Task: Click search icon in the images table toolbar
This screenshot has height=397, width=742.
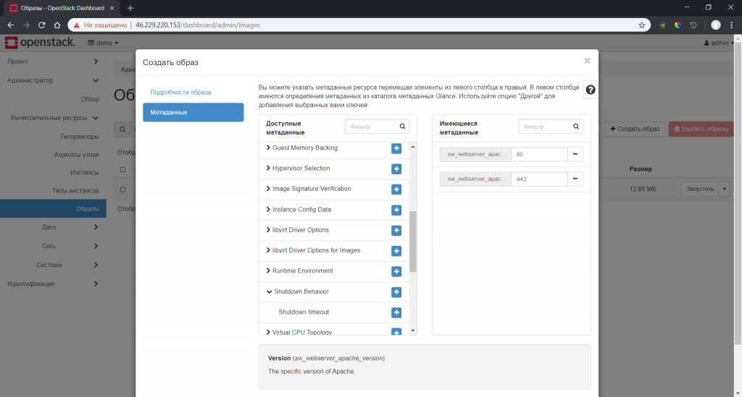Action: pos(122,129)
